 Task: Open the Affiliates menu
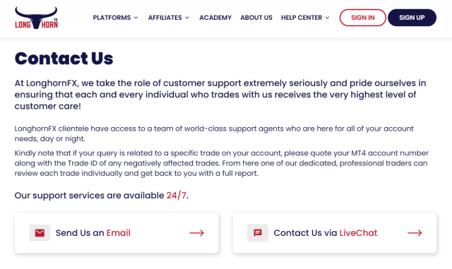pyautogui.click(x=169, y=18)
